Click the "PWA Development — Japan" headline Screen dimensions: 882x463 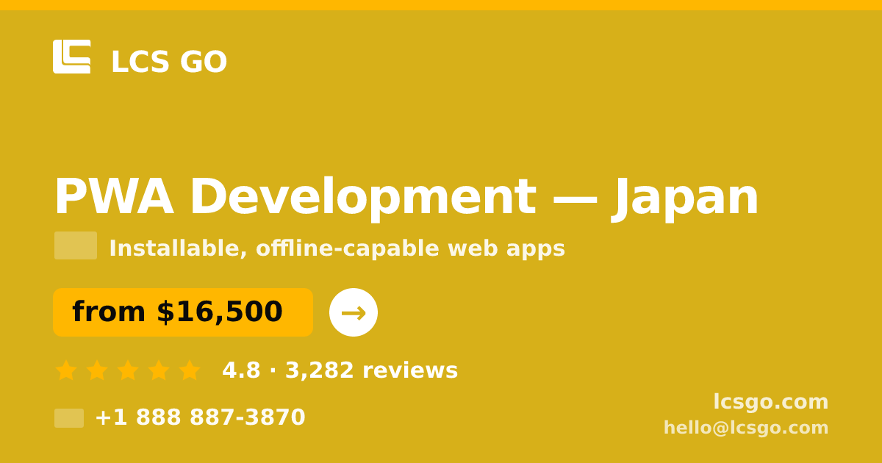point(406,197)
